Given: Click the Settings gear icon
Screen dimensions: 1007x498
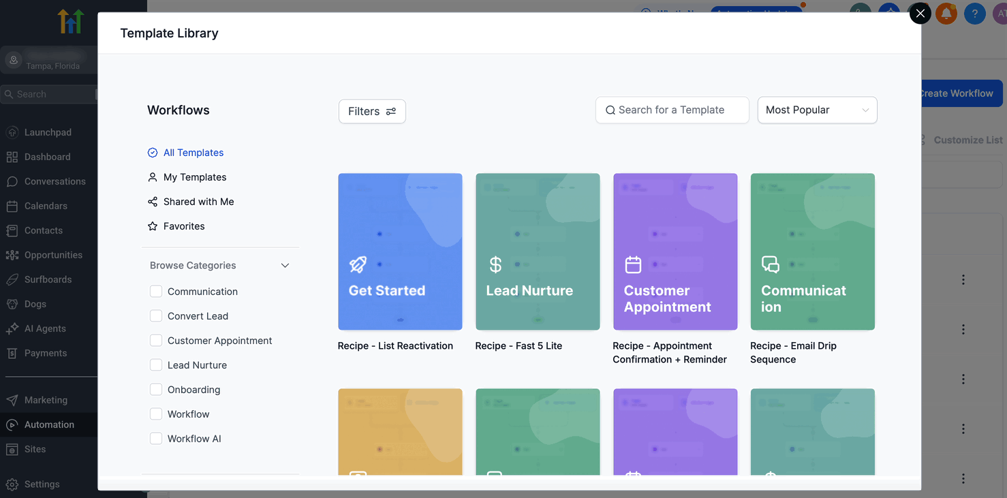Looking at the screenshot, I should pos(12,484).
